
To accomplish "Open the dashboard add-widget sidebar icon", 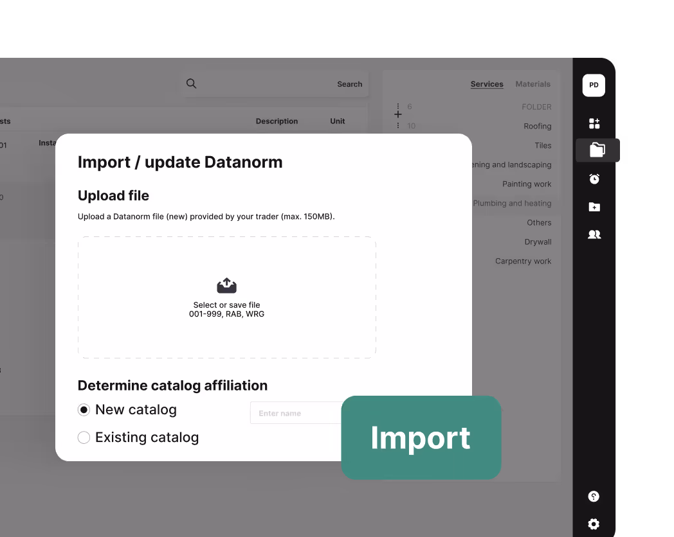I will pyautogui.click(x=594, y=123).
